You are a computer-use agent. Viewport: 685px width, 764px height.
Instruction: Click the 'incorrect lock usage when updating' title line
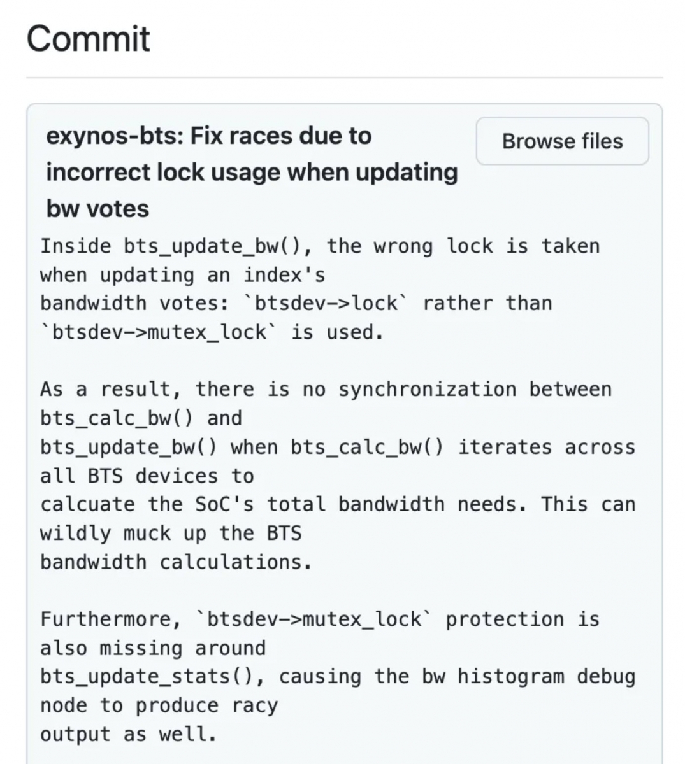click(252, 172)
